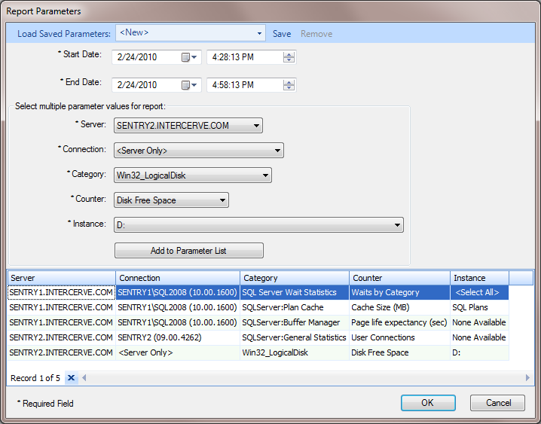This screenshot has width=541, height=424.
Task: Click the Remove link
Action: click(316, 34)
